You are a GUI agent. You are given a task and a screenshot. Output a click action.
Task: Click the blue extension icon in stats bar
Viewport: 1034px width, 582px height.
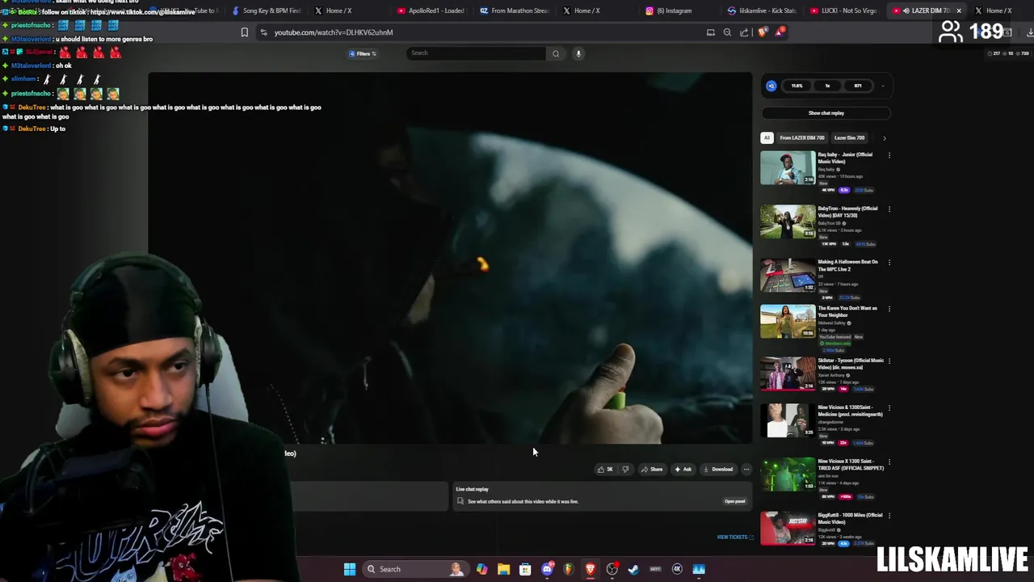click(771, 86)
